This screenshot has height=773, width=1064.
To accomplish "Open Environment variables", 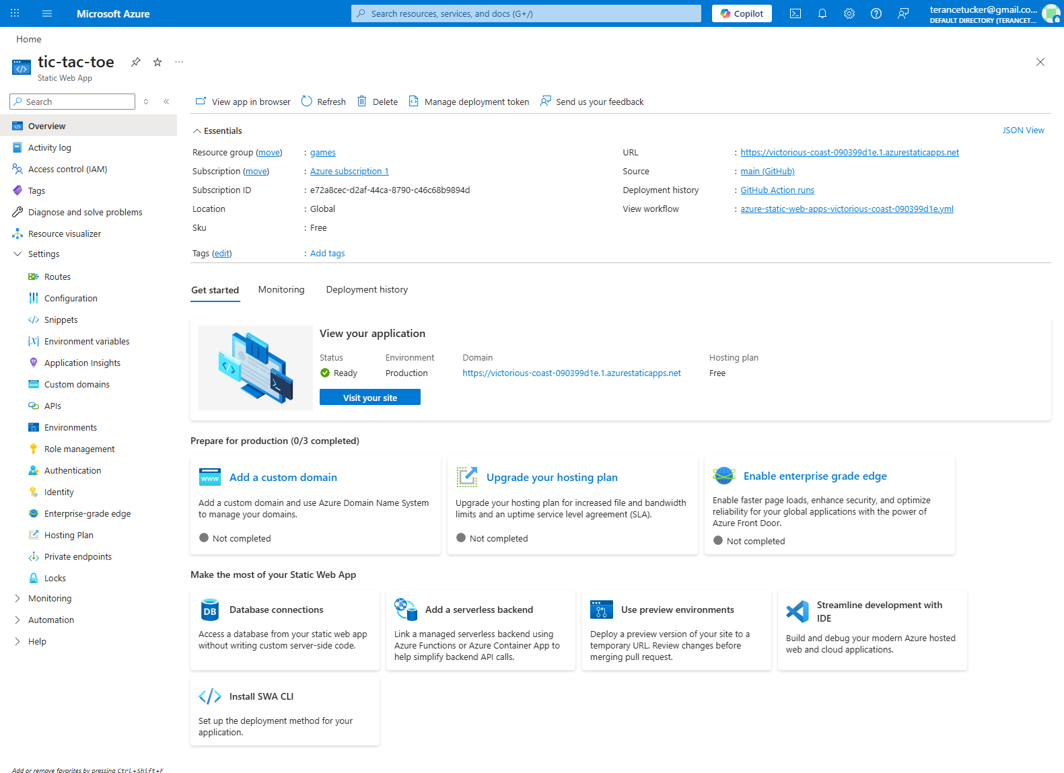I will 88,341.
